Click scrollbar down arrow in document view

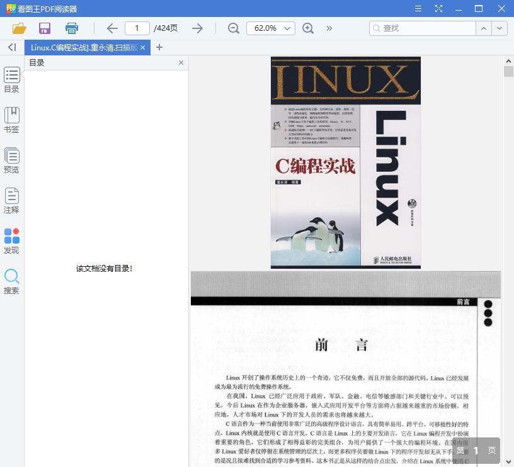click(x=508, y=462)
